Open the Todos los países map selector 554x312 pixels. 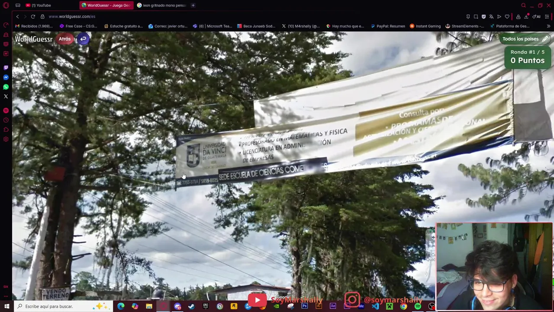coord(525,39)
